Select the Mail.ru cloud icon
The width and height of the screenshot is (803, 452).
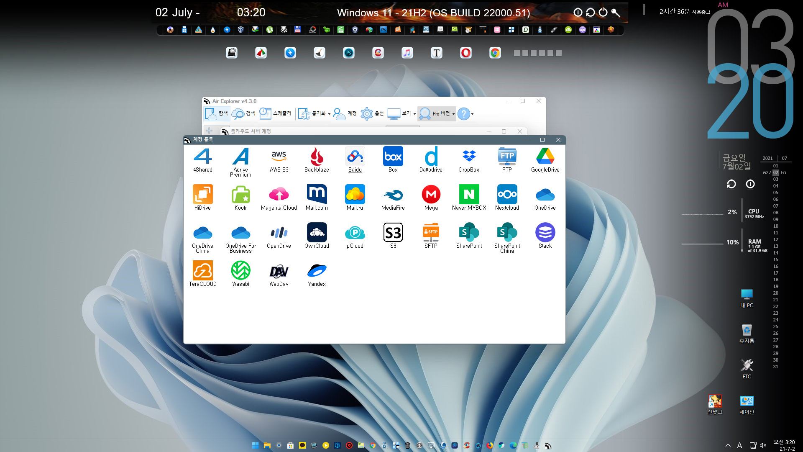coord(355,198)
